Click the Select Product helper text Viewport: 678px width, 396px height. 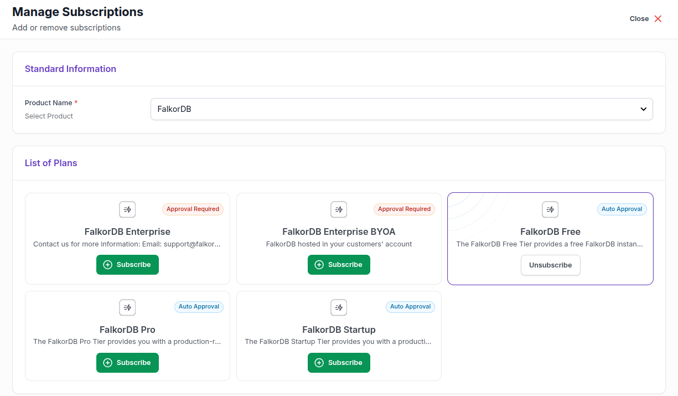49,116
